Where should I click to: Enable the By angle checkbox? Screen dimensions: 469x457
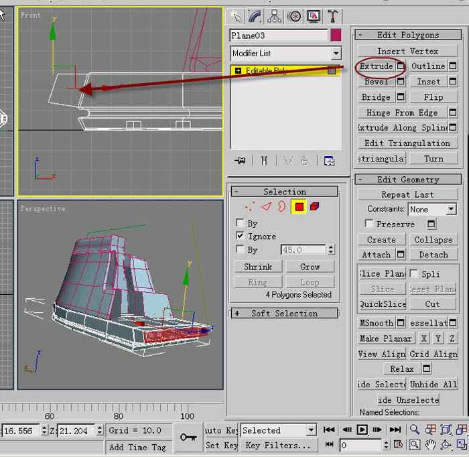(240, 249)
